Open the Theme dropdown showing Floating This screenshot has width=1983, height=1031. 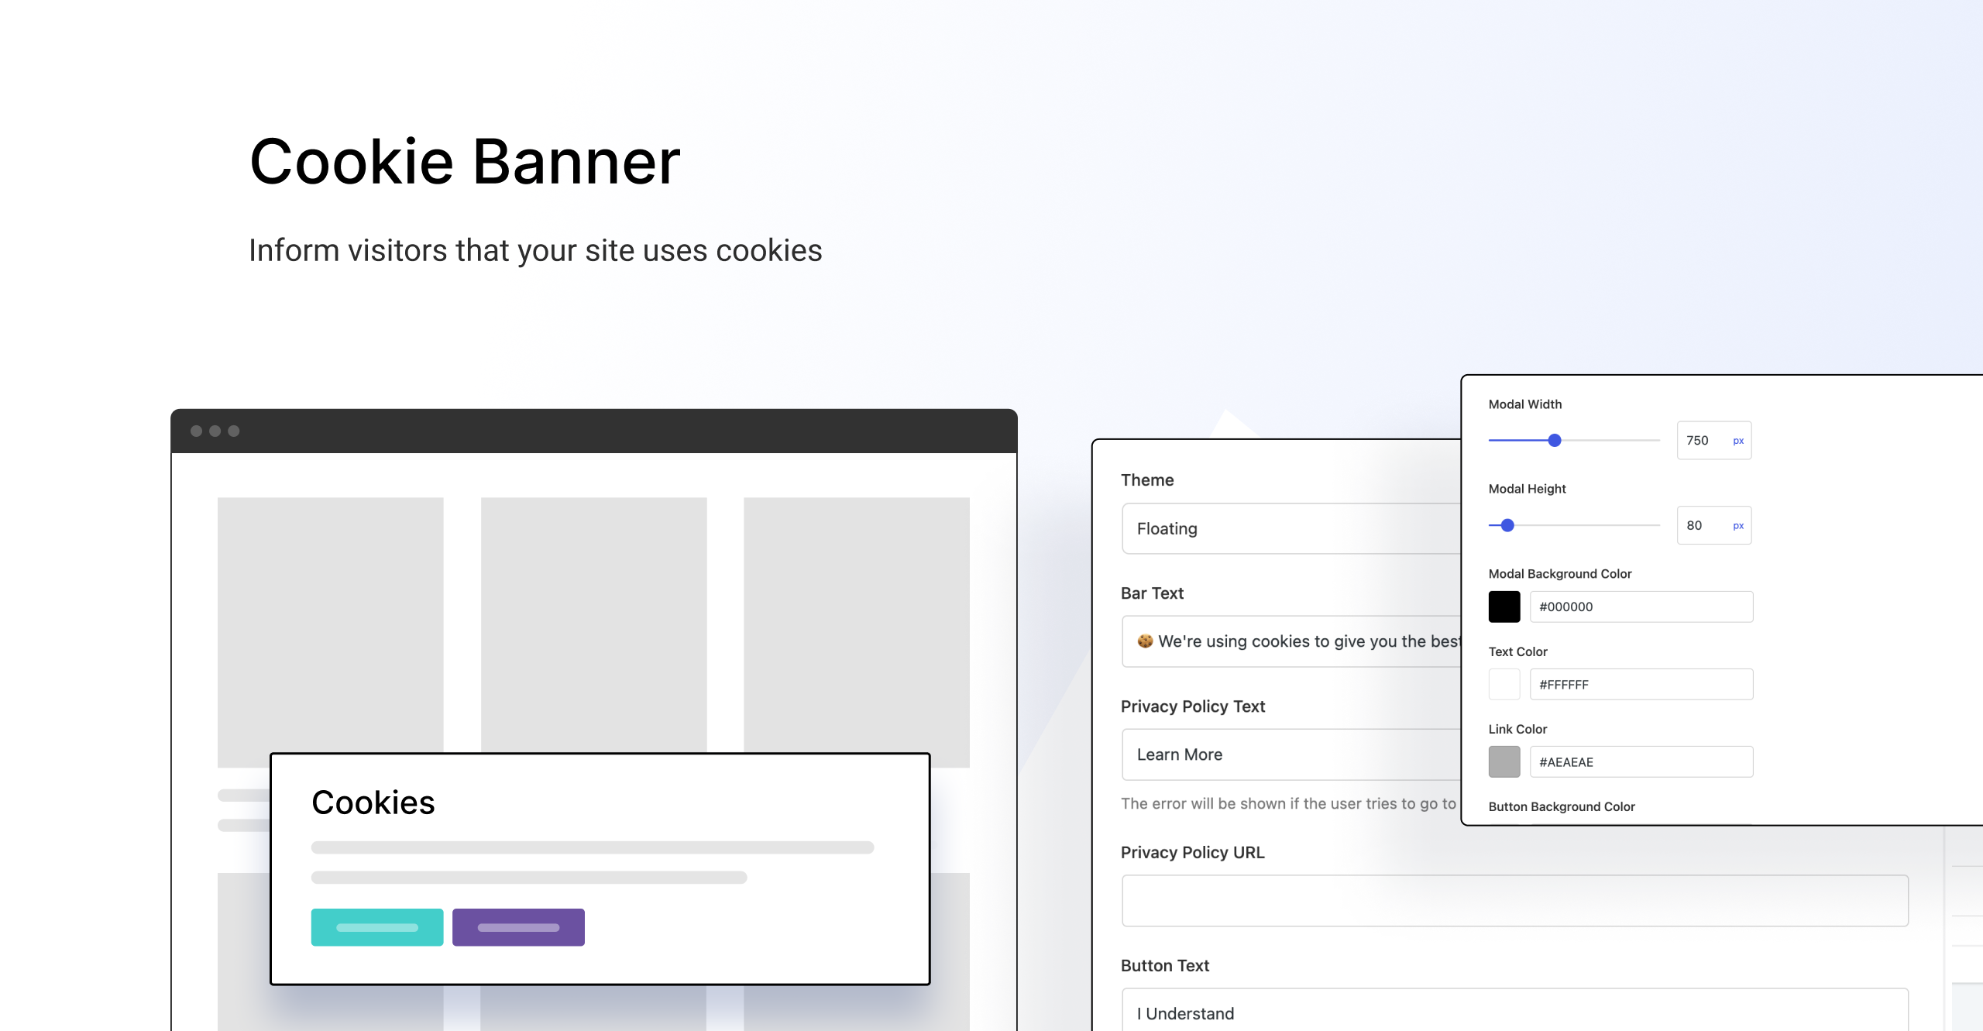click(x=1291, y=528)
